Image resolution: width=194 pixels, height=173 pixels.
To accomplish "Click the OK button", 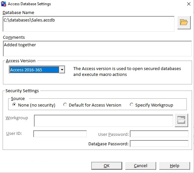I will pos(107,166).
